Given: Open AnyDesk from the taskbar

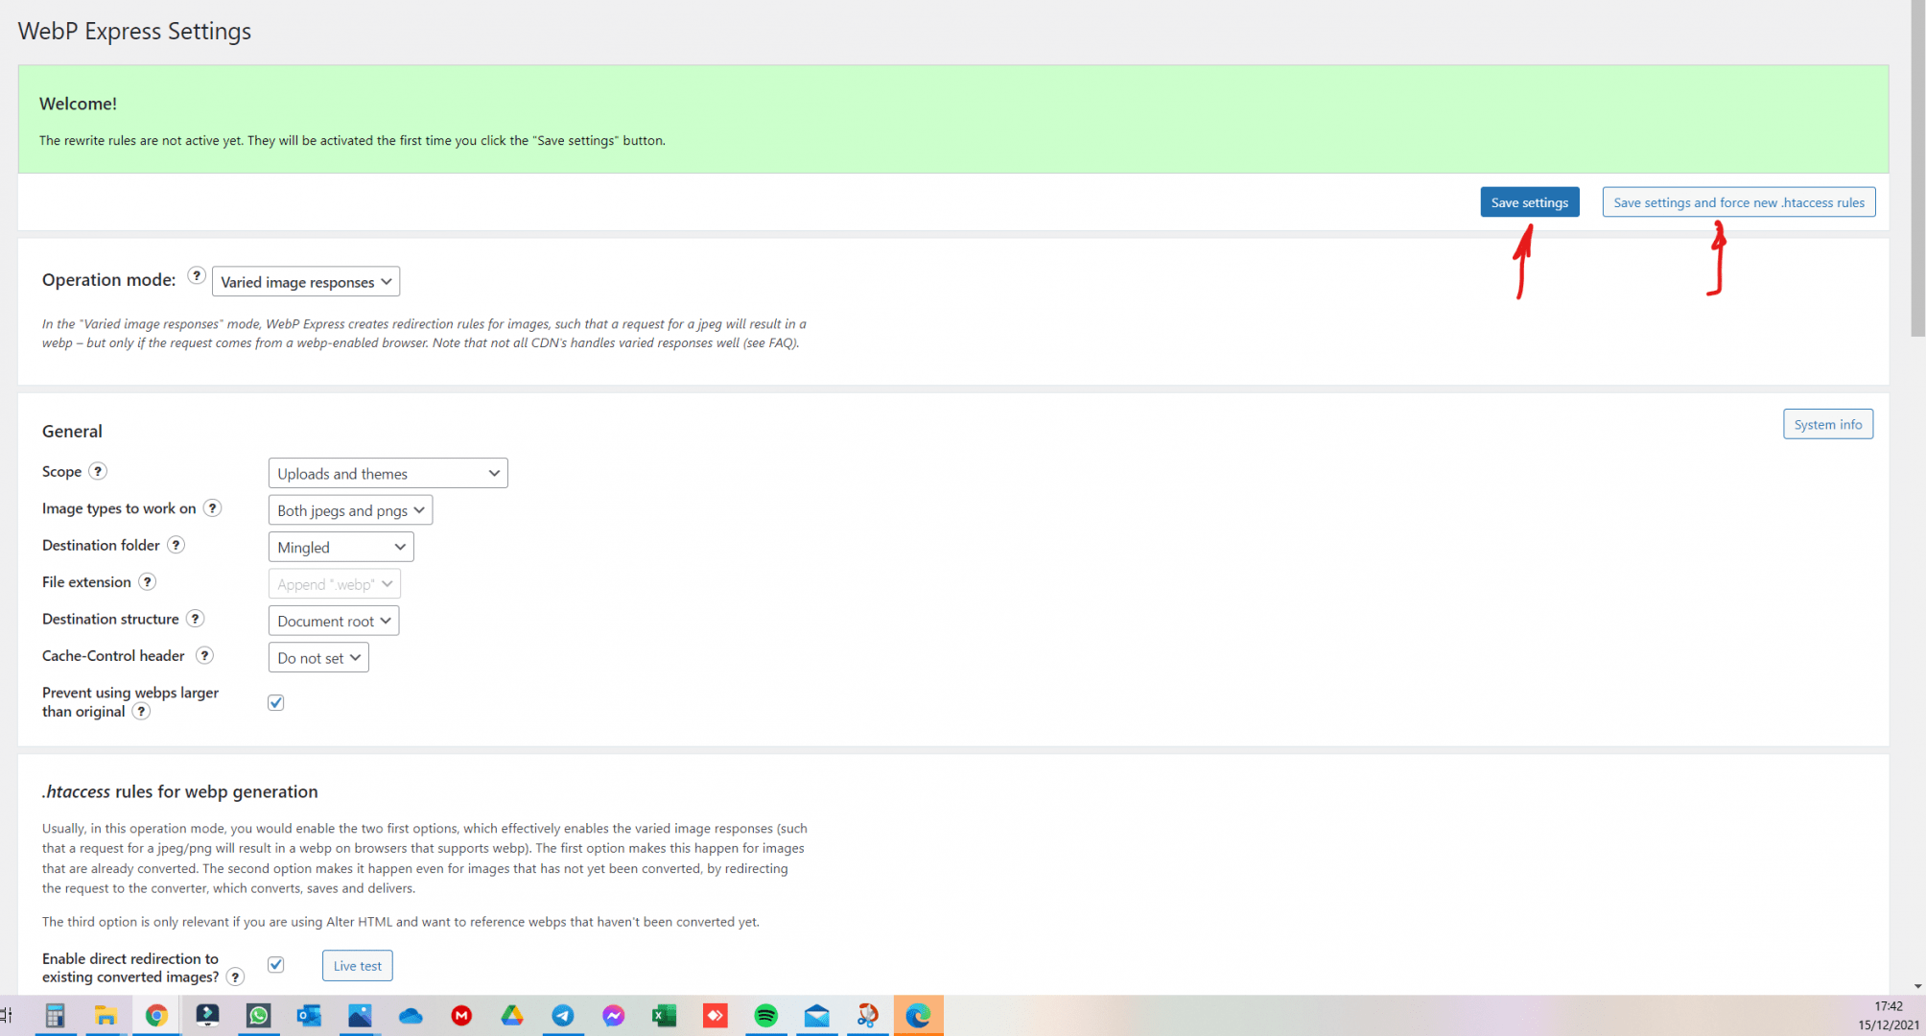Looking at the screenshot, I should pos(716,1015).
